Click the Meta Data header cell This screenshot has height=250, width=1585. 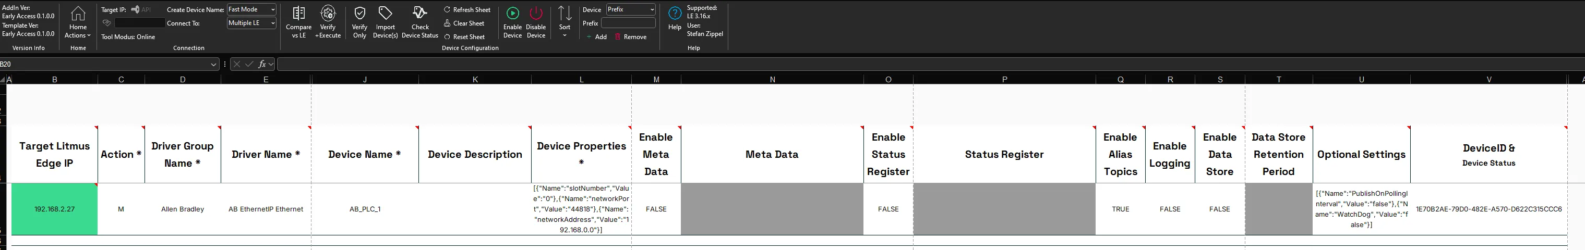click(772, 154)
